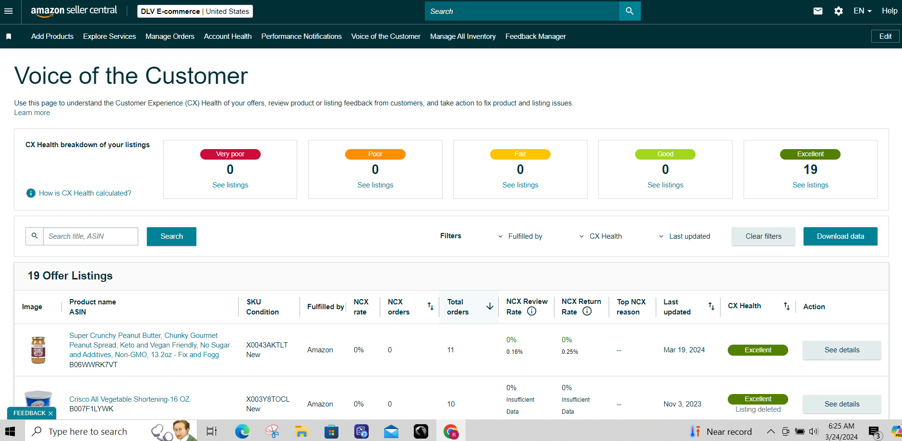
Task: Navigate to Account Health
Action: point(228,36)
